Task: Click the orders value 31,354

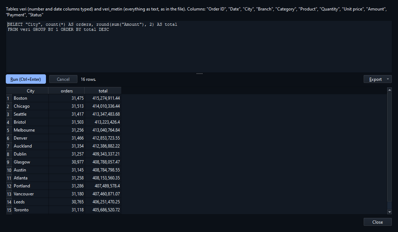Action: click(x=67, y=146)
